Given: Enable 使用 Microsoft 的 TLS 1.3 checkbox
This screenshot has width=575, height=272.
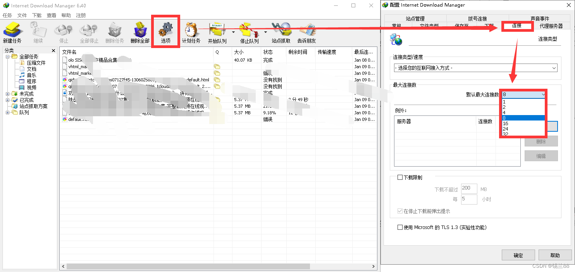Looking at the screenshot, I should 400,227.
